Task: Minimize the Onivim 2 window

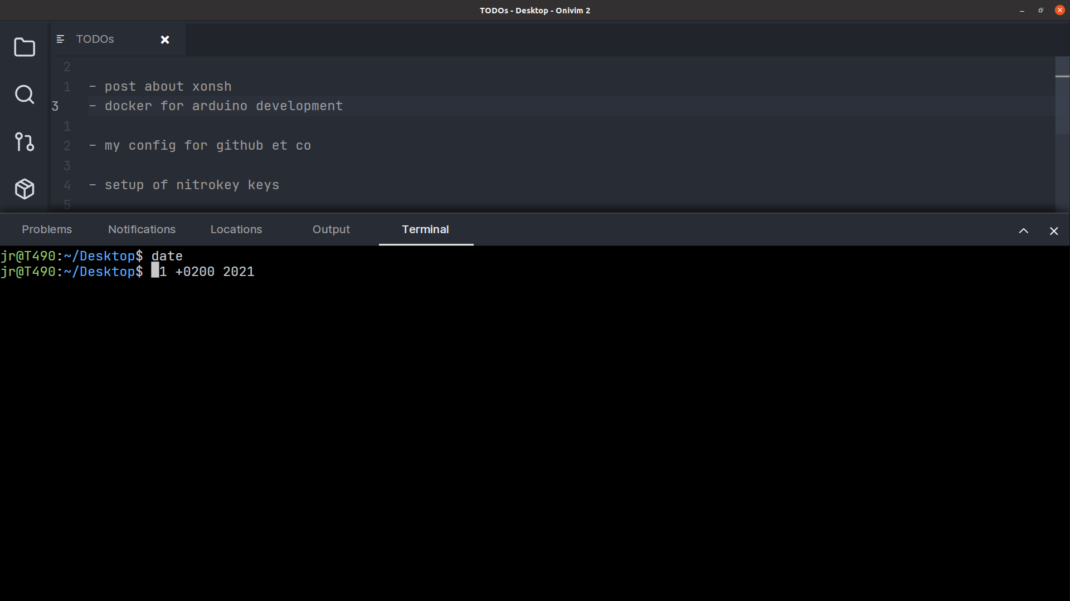Action: (x=1022, y=10)
